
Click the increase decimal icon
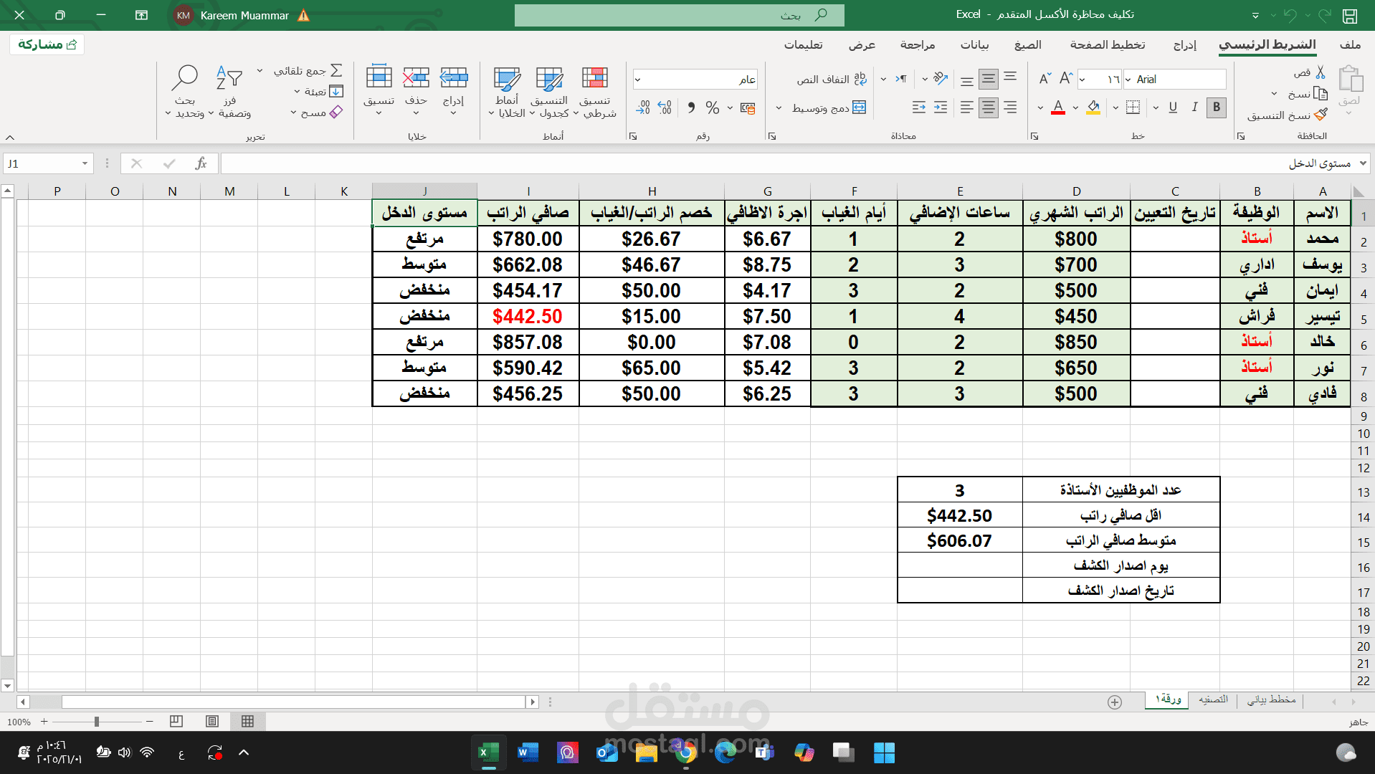click(x=665, y=107)
